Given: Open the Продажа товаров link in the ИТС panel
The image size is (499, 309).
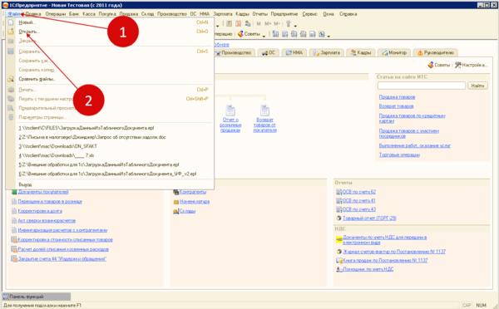Looking at the screenshot, I should pos(397,97).
